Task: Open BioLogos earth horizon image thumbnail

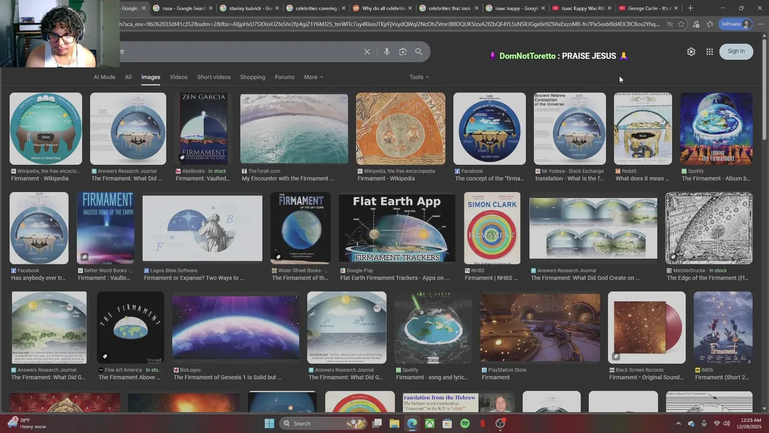Action: point(236,328)
